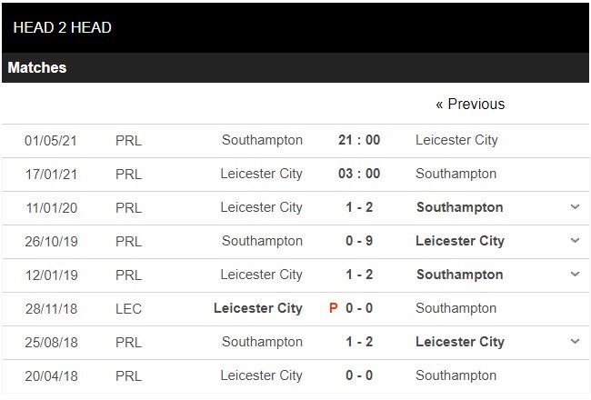
Task: Click the « Previous link
Action: click(470, 104)
